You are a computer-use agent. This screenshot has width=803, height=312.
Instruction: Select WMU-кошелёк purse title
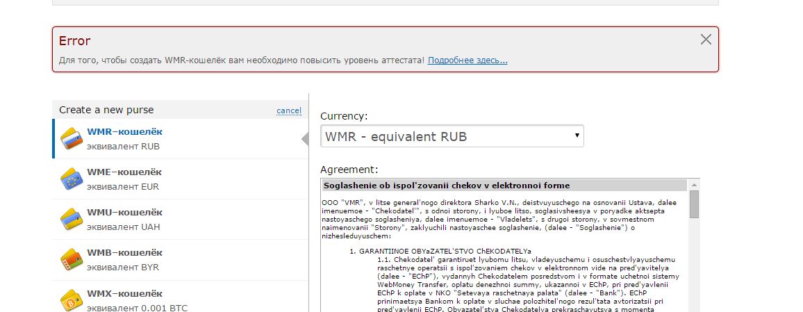tap(124, 212)
